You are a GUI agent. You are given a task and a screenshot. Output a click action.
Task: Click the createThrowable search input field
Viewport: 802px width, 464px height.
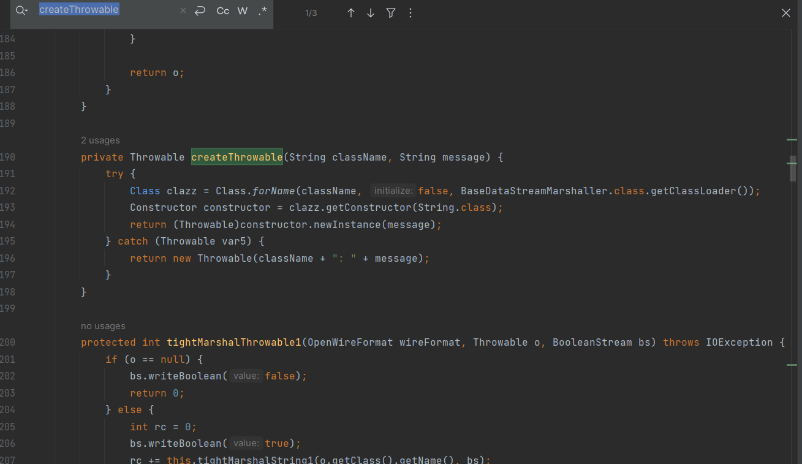pyautogui.click(x=107, y=10)
